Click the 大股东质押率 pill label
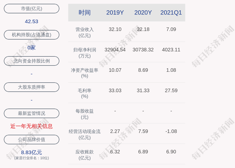 [x=32, y=87]
